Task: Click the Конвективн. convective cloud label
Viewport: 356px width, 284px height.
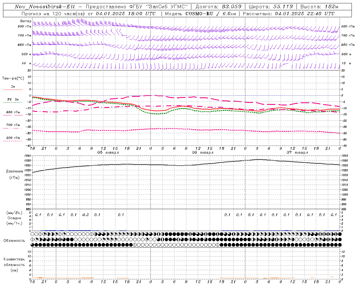Action: pyautogui.click(x=14, y=259)
